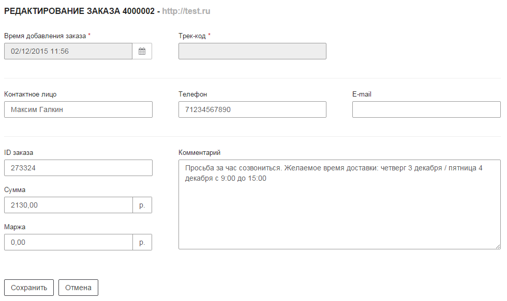Viewport: 507px width, 301px height.
Task: Focus the Трек-код input field
Action: pyautogui.click(x=252, y=51)
